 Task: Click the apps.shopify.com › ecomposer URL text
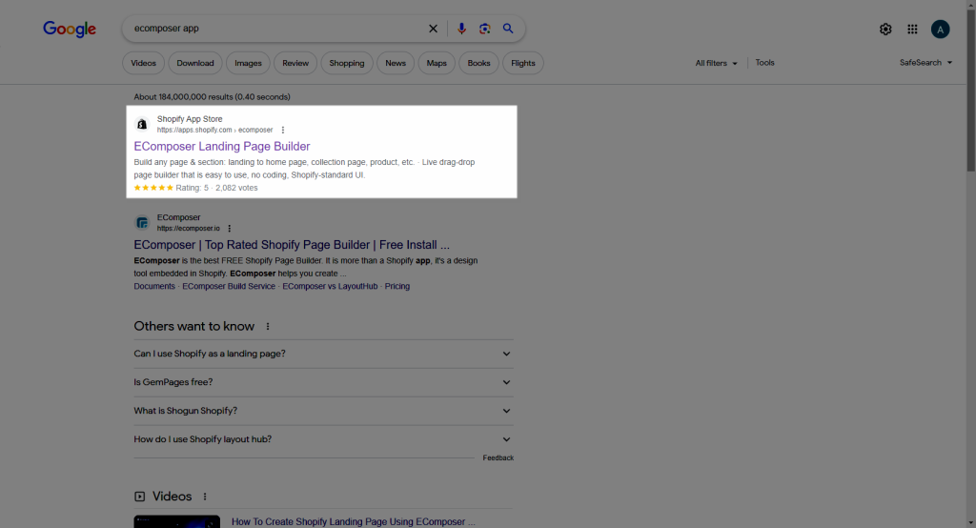(x=214, y=131)
